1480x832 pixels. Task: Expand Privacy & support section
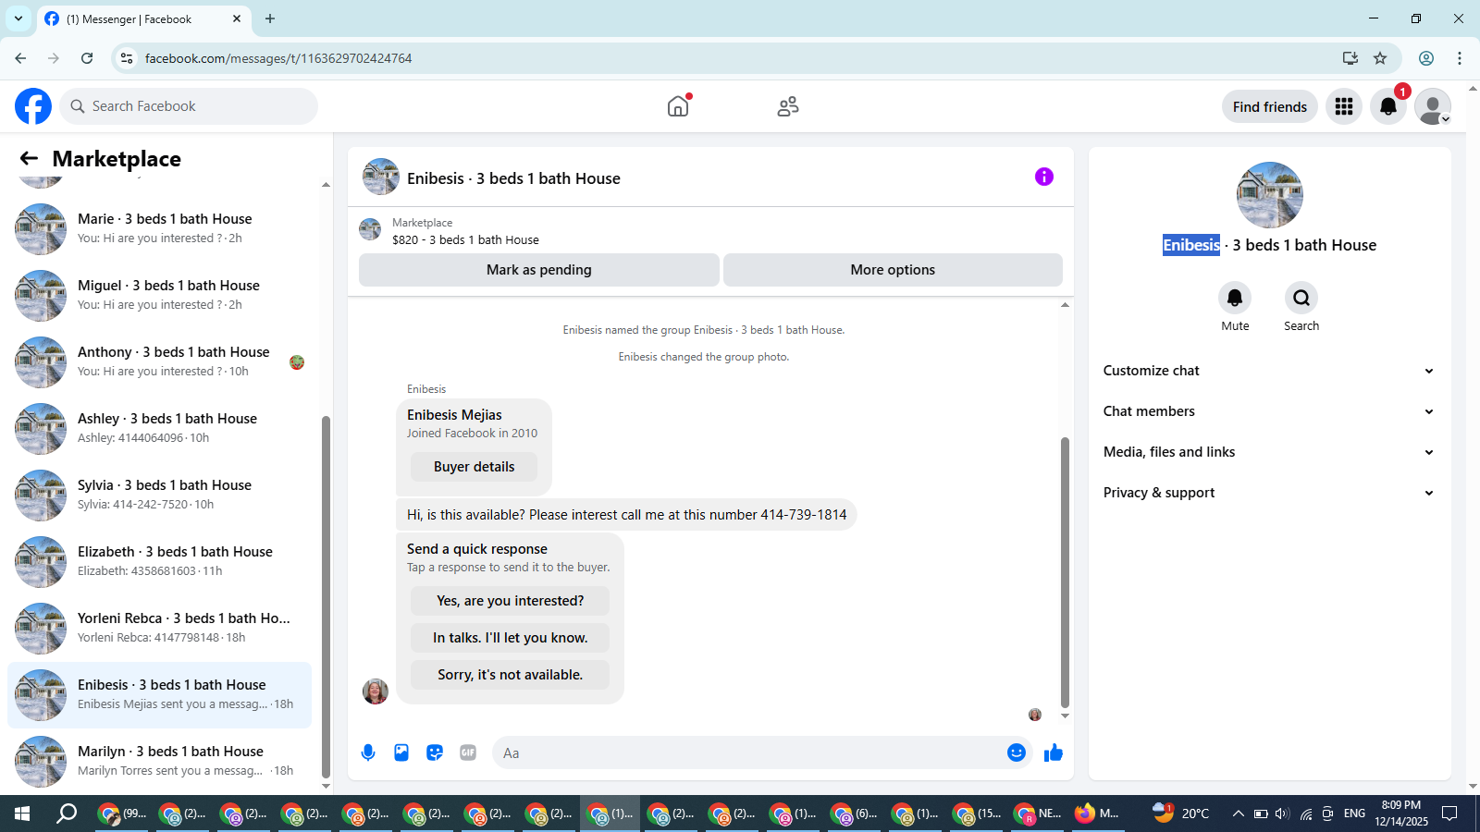pyautogui.click(x=1269, y=493)
